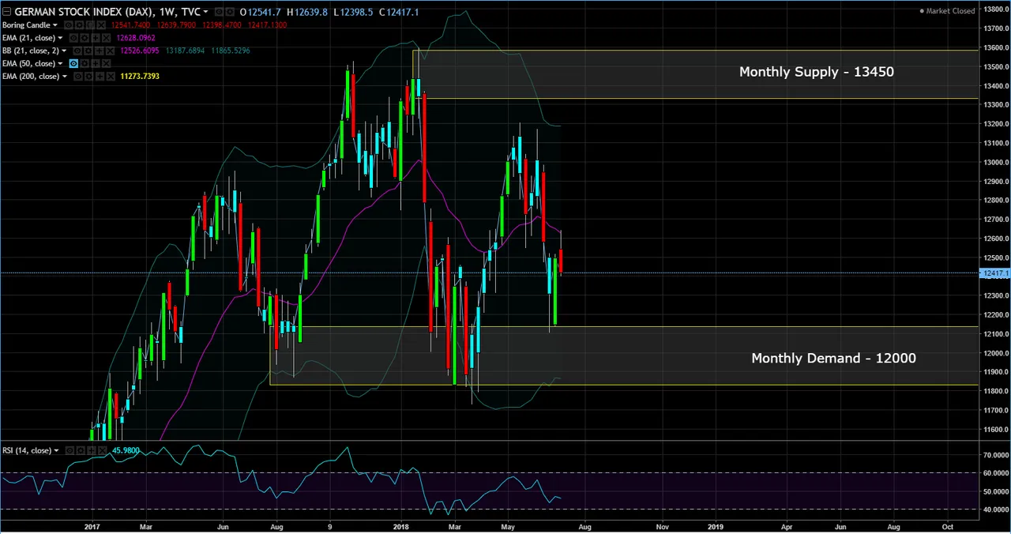Click the 2018 marker on time axis
The image size is (1011, 534).
[401, 525]
